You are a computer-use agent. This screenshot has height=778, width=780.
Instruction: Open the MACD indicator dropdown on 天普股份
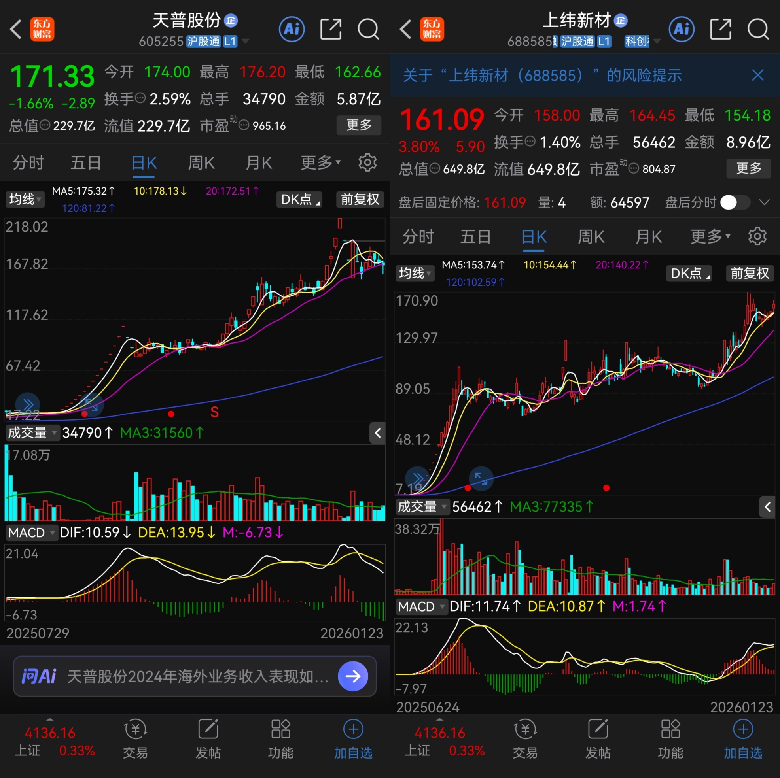[32, 532]
